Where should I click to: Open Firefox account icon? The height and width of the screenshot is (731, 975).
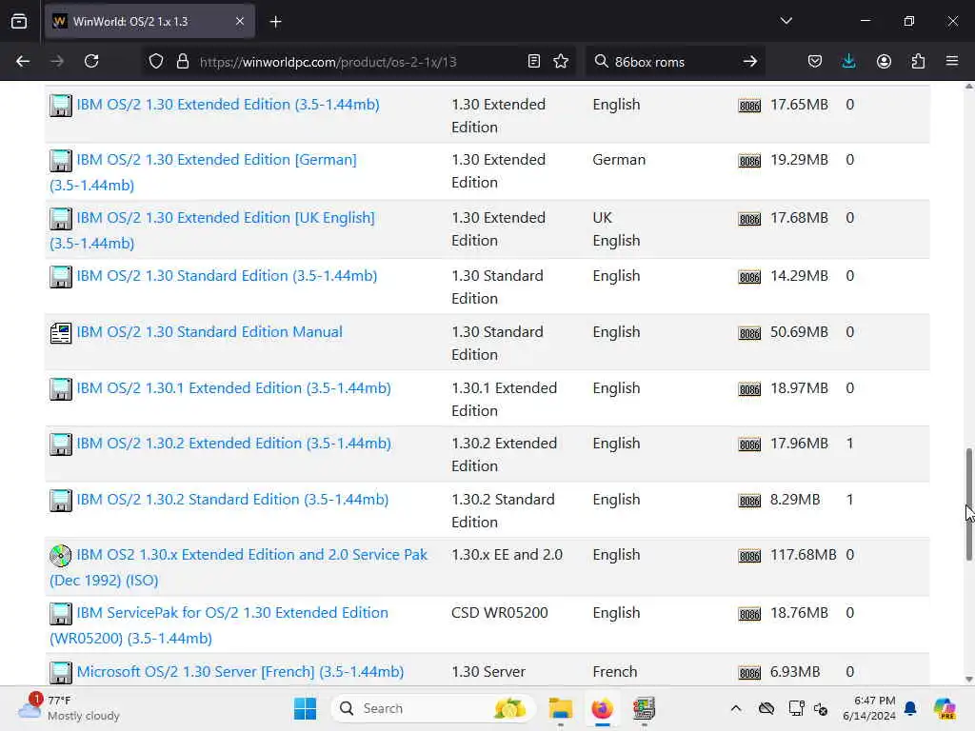[x=884, y=61]
